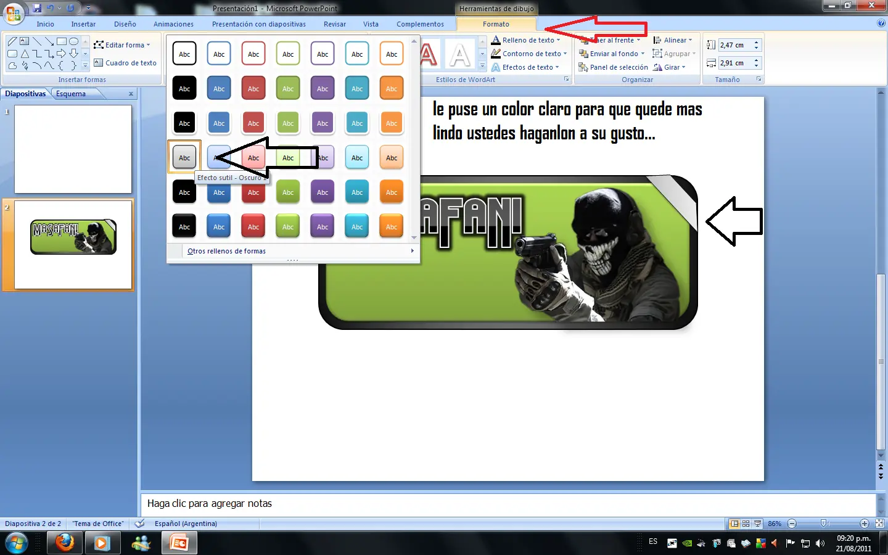
Task: Adjust the zoom slider handle
Action: [x=824, y=524]
